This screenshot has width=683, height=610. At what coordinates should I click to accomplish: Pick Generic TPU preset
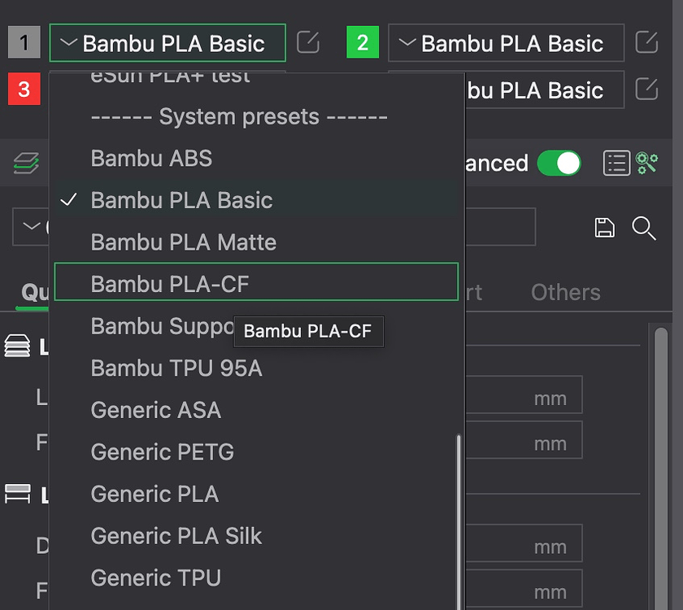(256, 577)
